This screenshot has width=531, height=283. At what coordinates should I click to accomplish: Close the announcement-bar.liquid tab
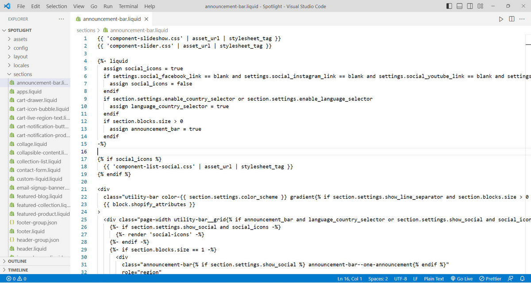(146, 19)
